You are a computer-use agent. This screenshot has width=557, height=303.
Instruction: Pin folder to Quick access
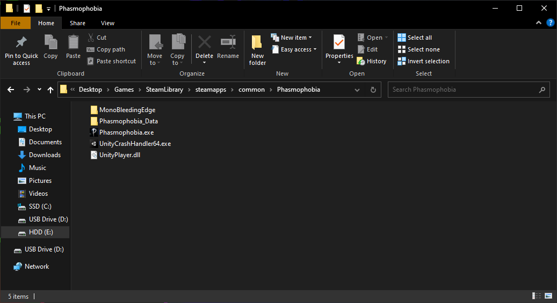[21, 50]
